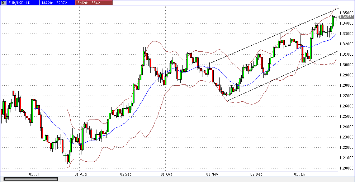The image size is (355, 182).
Task: Click the 1.35000 price axis label
Action: (346, 12)
